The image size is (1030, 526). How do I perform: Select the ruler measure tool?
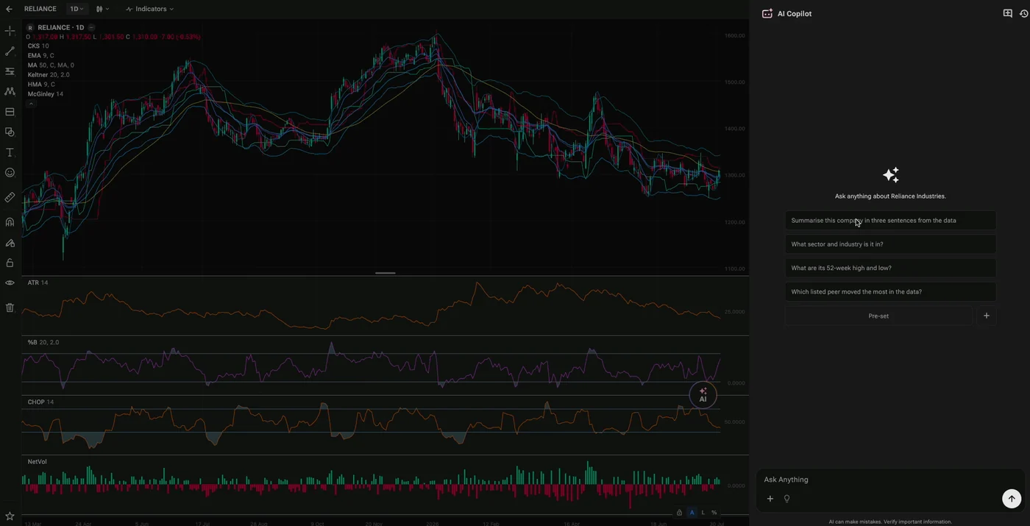10,197
